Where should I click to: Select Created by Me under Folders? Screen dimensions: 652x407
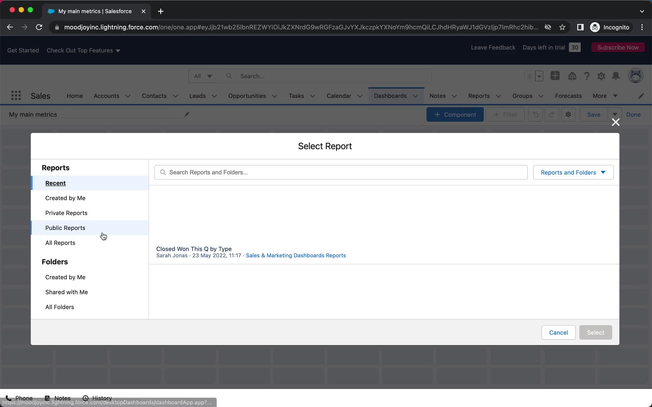coord(90,277)
